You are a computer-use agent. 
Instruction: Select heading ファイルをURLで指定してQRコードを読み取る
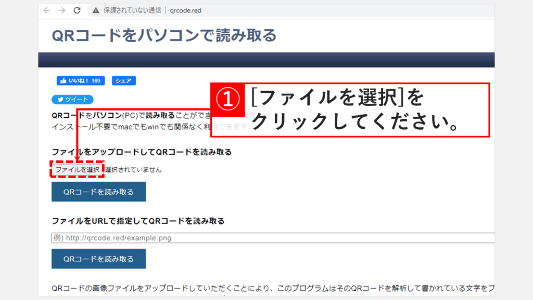[138, 221]
